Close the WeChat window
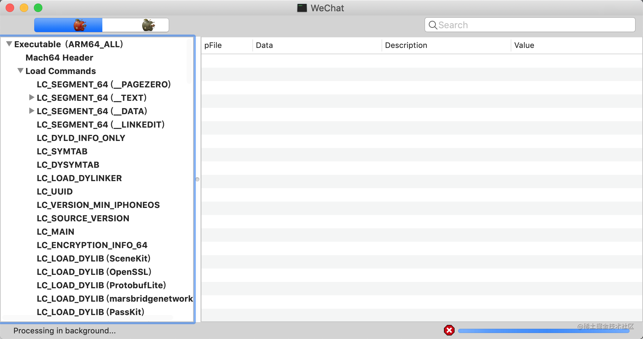Screen dimensions: 643x339 [10, 8]
